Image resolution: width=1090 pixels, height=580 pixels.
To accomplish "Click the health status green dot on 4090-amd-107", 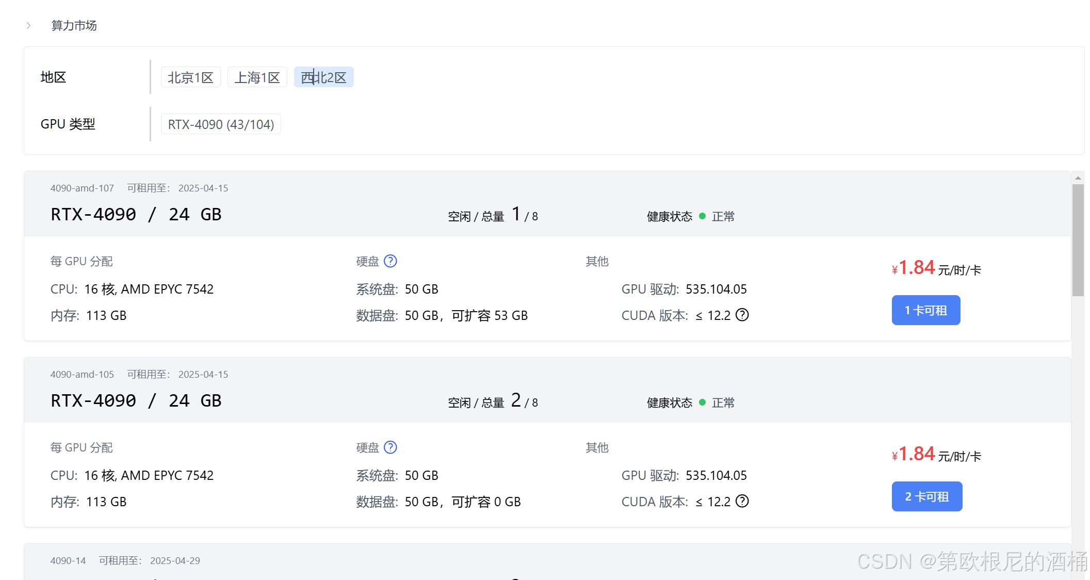I will [702, 216].
